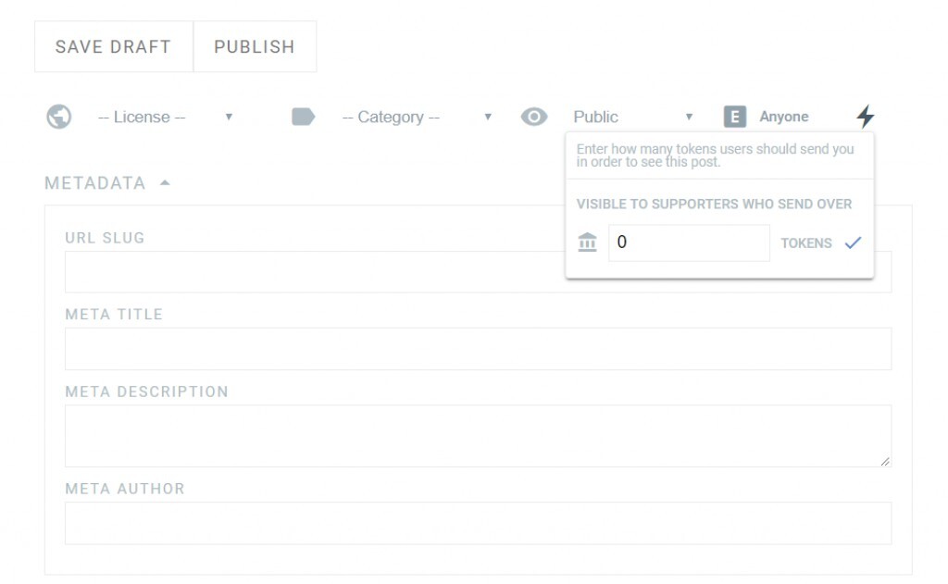
Task: Confirm token amount with the checkmark
Action: pyautogui.click(x=853, y=242)
